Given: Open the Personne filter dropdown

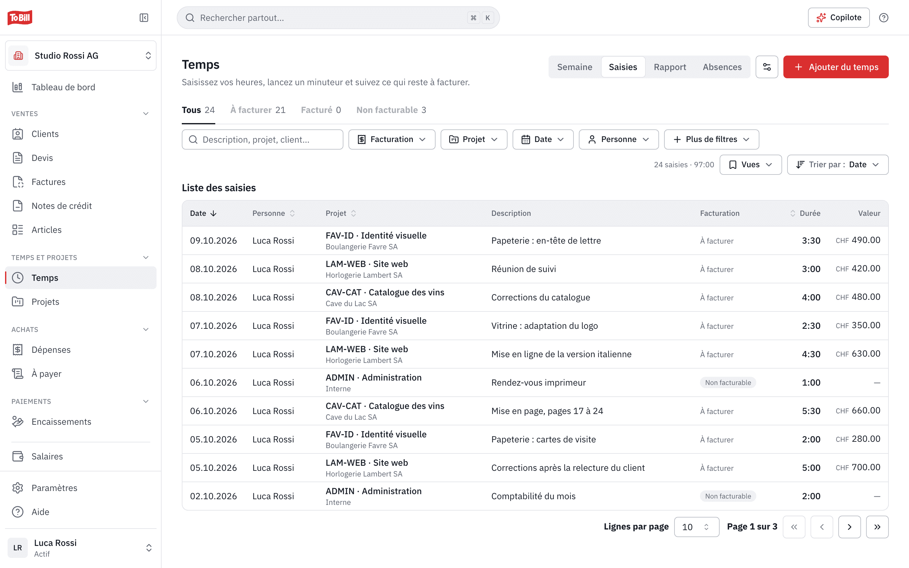Looking at the screenshot, I should point(619,139).
